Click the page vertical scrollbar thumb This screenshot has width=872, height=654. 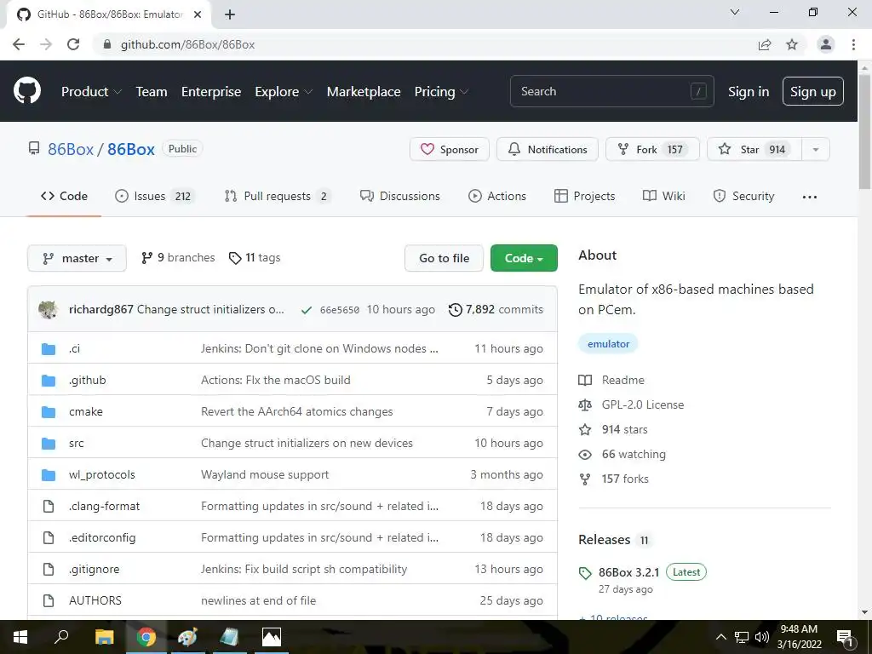pyautogui.click(x=864, y=130)
